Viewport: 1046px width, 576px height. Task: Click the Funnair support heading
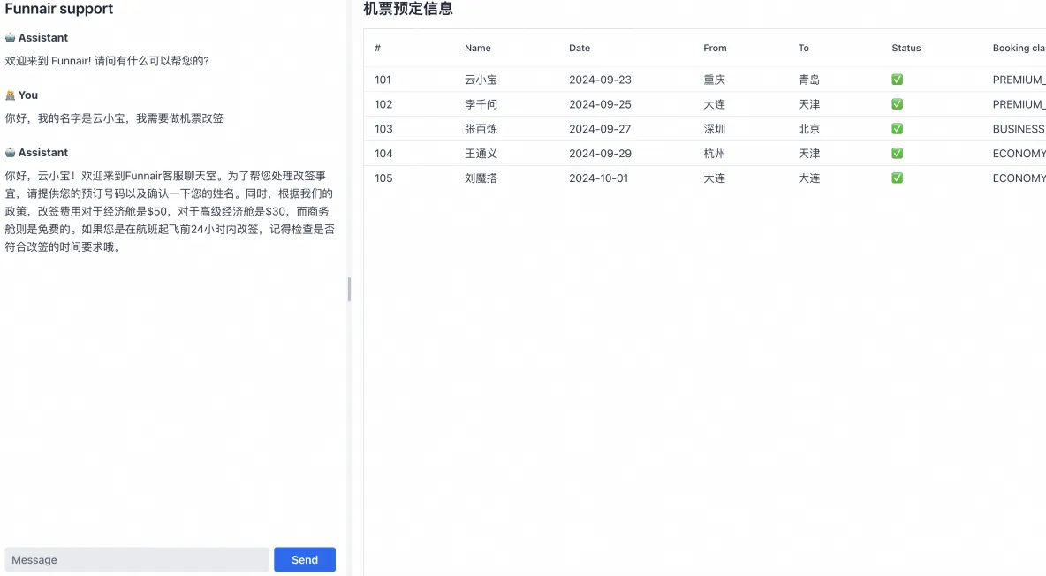click(x=59, y=10)
